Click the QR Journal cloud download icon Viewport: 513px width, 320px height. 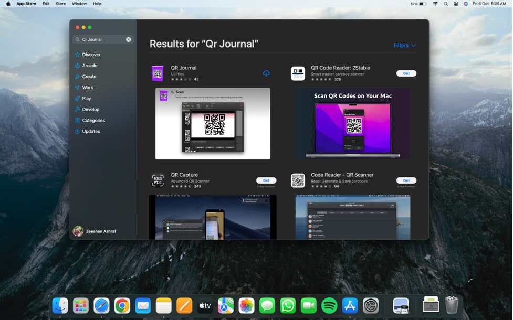pyautogui.click(x=266, y=73)
